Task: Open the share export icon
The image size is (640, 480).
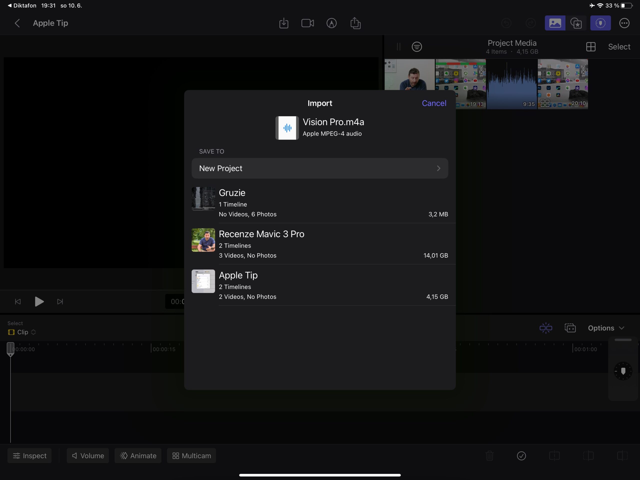Action: (x=355, y=23)
